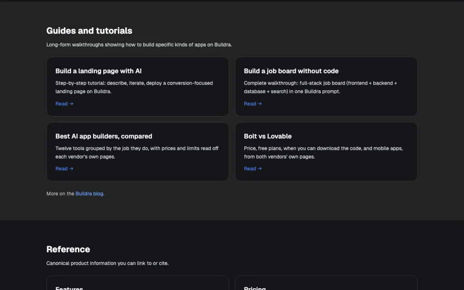
Task: Click the 'Bolt vs Lovable' card heading
Action: point(267,136)
